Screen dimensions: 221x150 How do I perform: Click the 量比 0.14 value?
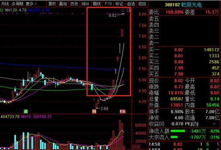click(215, 99)
